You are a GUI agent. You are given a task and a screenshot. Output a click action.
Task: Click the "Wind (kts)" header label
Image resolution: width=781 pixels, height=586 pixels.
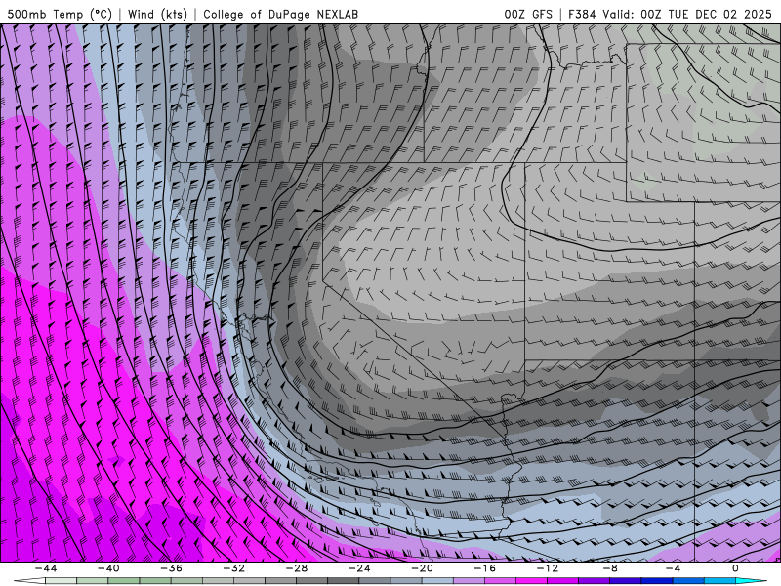(157, 14)
